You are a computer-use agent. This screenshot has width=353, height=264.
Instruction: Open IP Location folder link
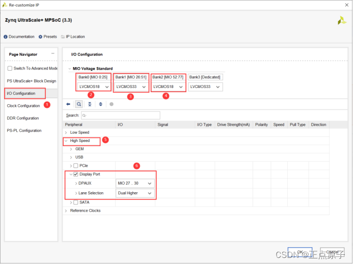[x=73, y=37]
